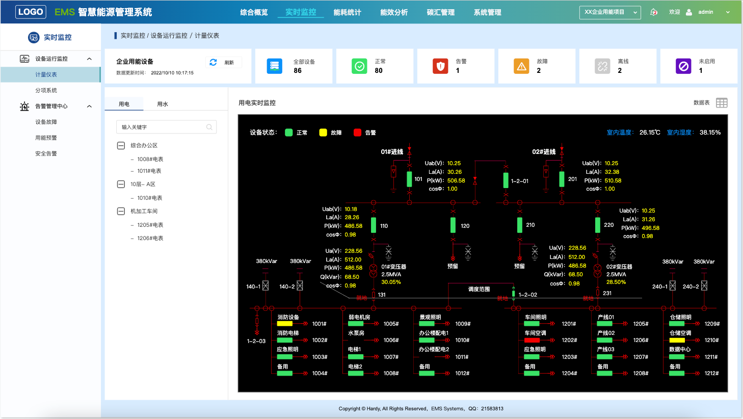The image size is (743, 419).
Task: Click the 全部设备 blue stack icon
Action: click(275, 66)
